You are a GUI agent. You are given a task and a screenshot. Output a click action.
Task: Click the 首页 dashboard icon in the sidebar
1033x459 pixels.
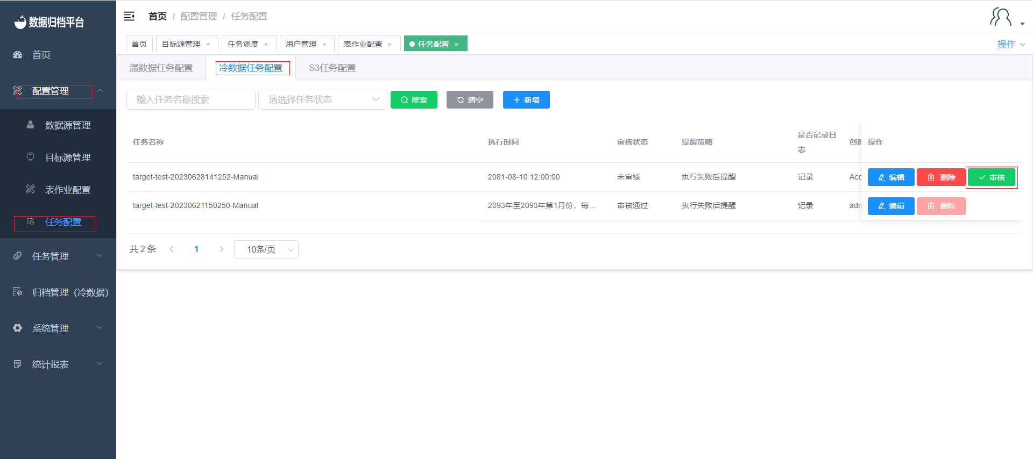point(18,54)
